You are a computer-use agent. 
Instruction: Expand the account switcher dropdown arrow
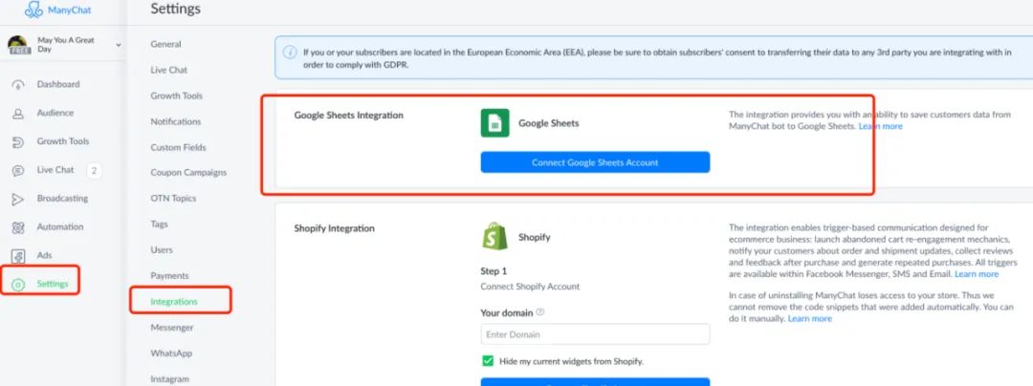(119, 45)
